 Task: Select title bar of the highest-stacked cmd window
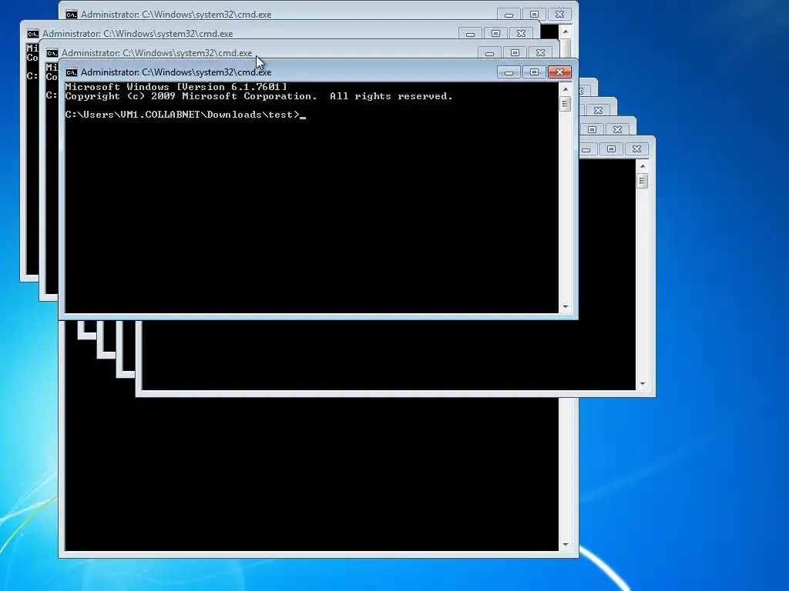tap(176, 15)
